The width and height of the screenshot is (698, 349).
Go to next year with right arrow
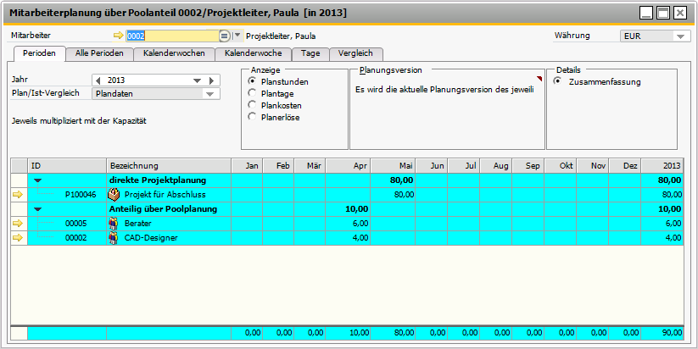211,80
